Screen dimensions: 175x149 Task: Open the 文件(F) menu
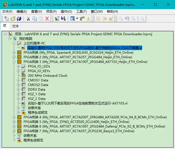coord(7,11)
